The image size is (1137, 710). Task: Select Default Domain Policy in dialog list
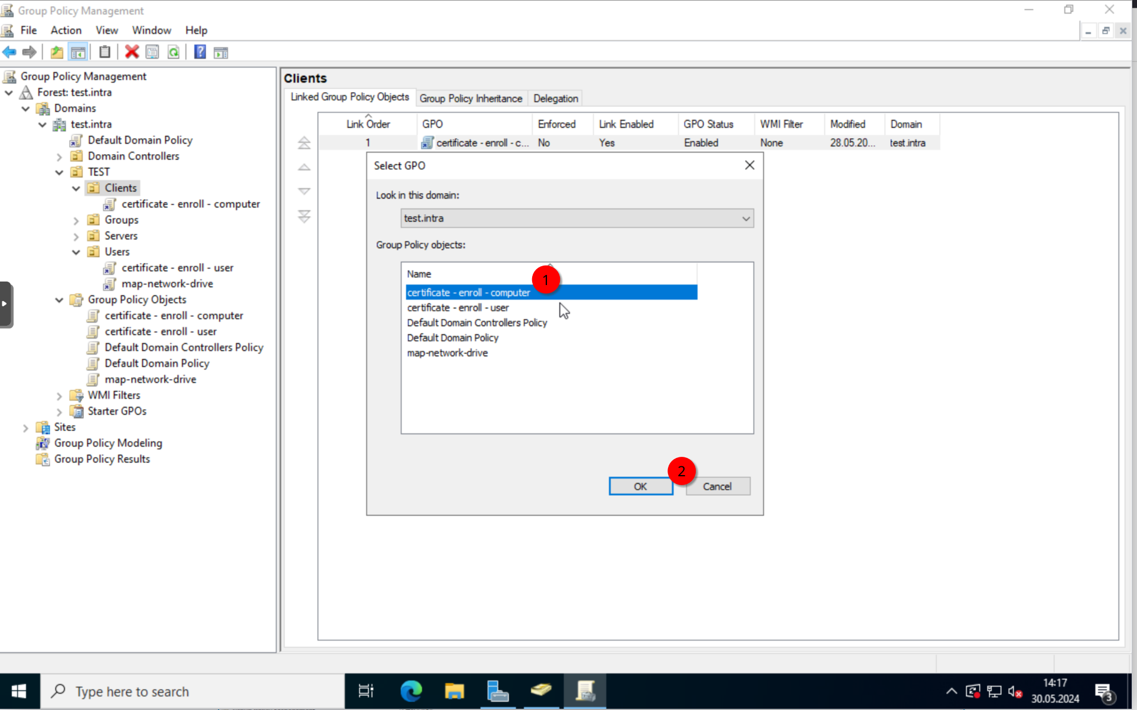click(x=452, y=338)
